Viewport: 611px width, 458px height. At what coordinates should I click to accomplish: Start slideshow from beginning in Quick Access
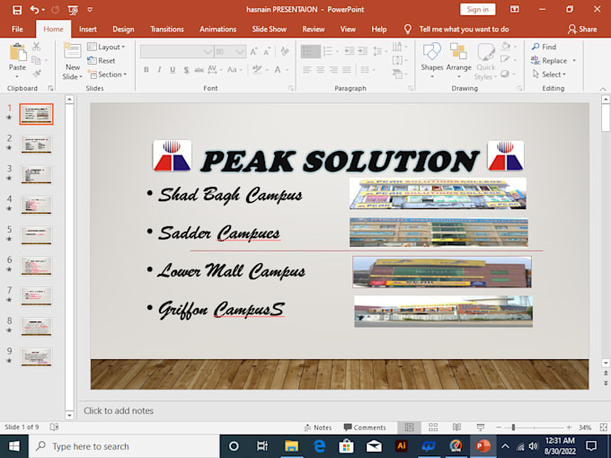point(73,10)
